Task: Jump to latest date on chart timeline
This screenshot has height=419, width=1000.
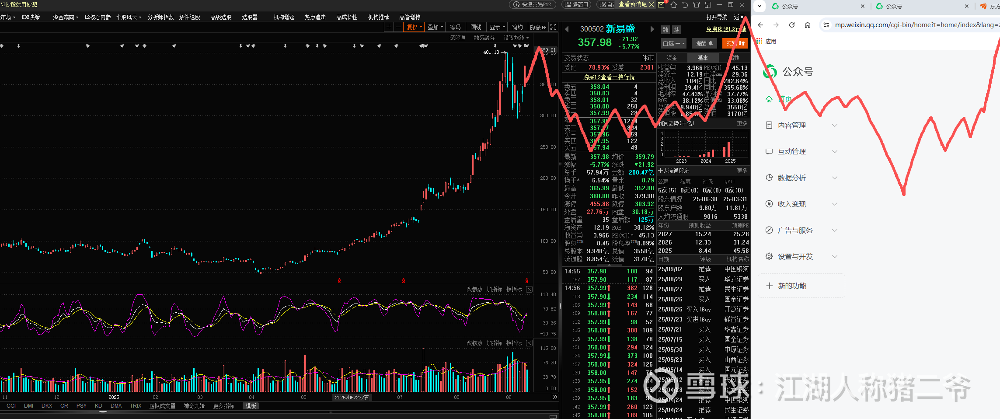Action: click(x=555, y=397)
